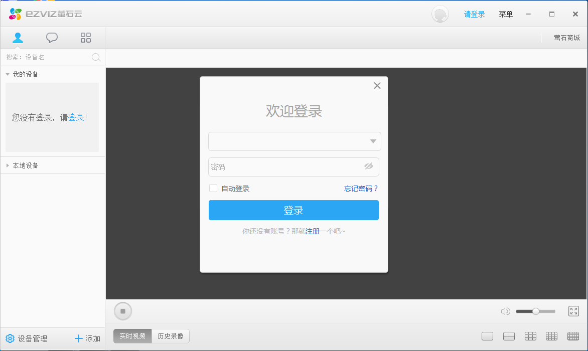Click the search magnifier icon

[96, 57]
